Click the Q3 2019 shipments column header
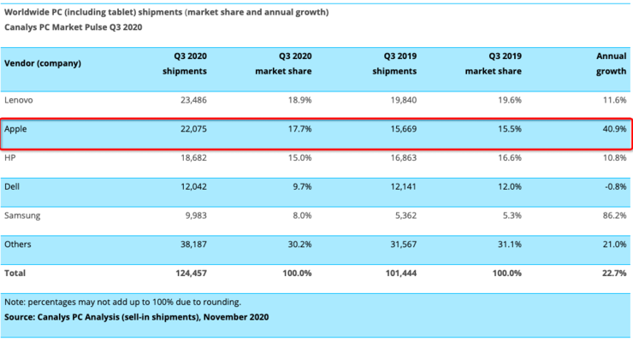The width and height of the screenshot is (633, 341). click(x=394, y=63)
